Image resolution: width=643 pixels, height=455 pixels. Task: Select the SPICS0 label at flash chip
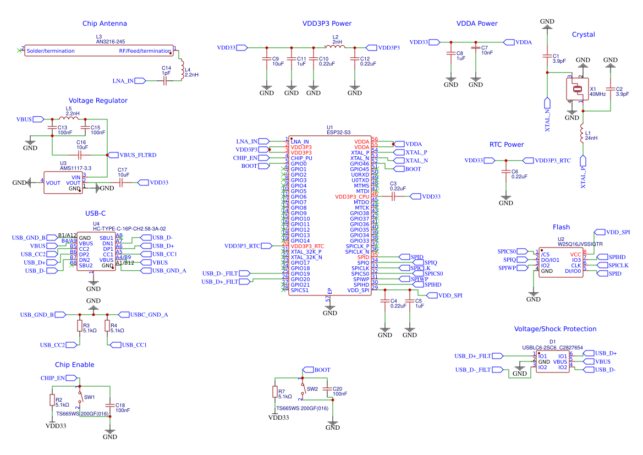coord(512,251)
